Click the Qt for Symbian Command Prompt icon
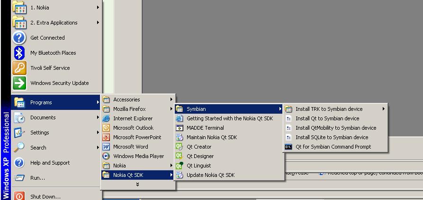Image resolution: width=423 pixels, height=200 pixels. coord(288,147)
